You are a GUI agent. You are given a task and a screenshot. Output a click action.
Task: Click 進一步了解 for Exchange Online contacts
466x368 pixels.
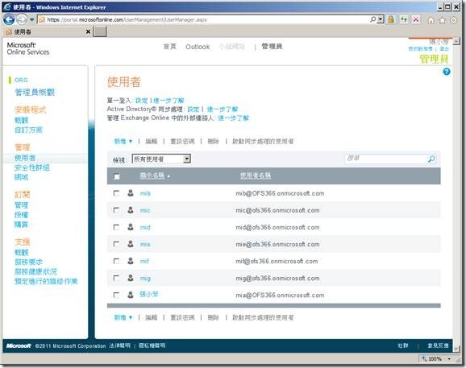(x=233, y=118)
